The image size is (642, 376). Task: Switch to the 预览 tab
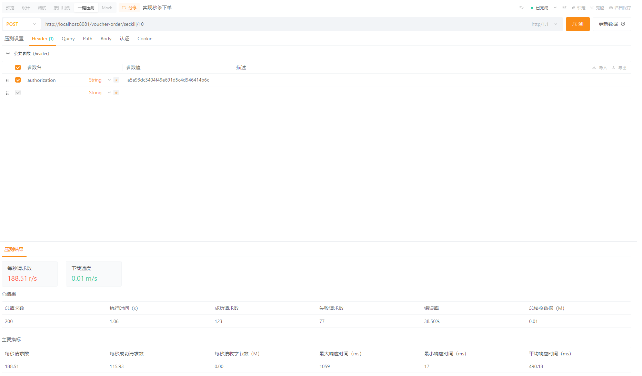pyautogui.click(x=10, y=8)
